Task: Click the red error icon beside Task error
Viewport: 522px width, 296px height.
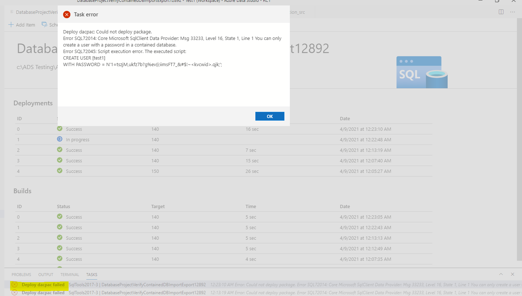Action: (67, 15)
